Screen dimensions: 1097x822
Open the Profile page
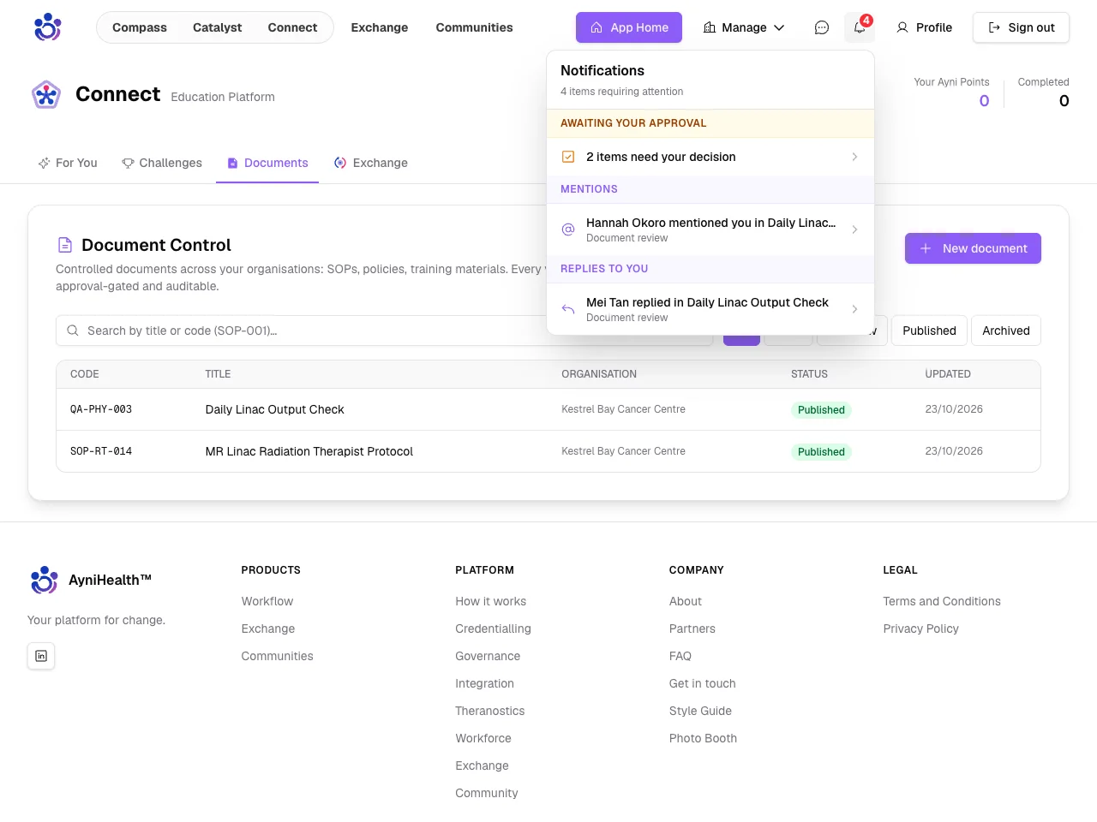point(924,27)
